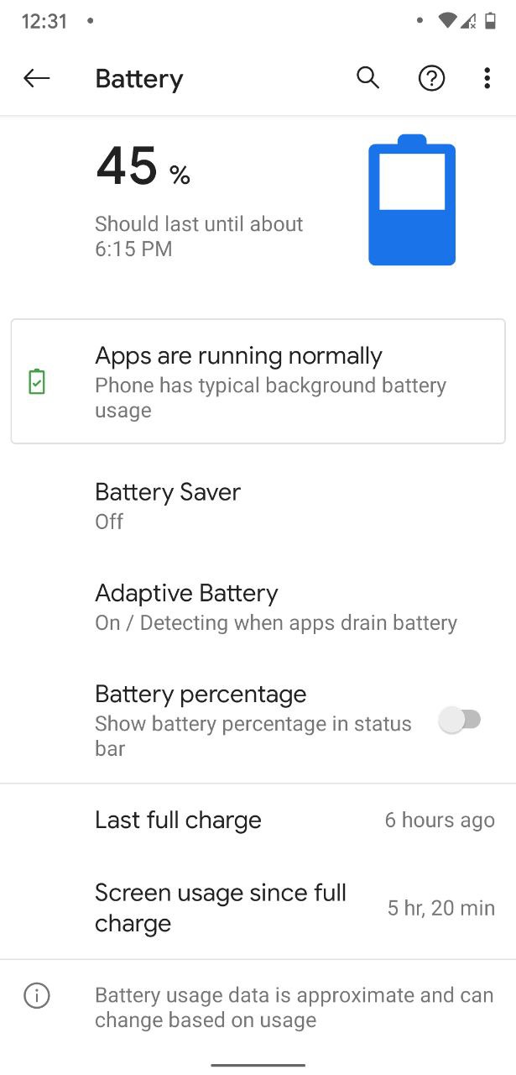Tap the back arrow icon
Viewport: 516px width, 1075px height.
click(37, 79)
